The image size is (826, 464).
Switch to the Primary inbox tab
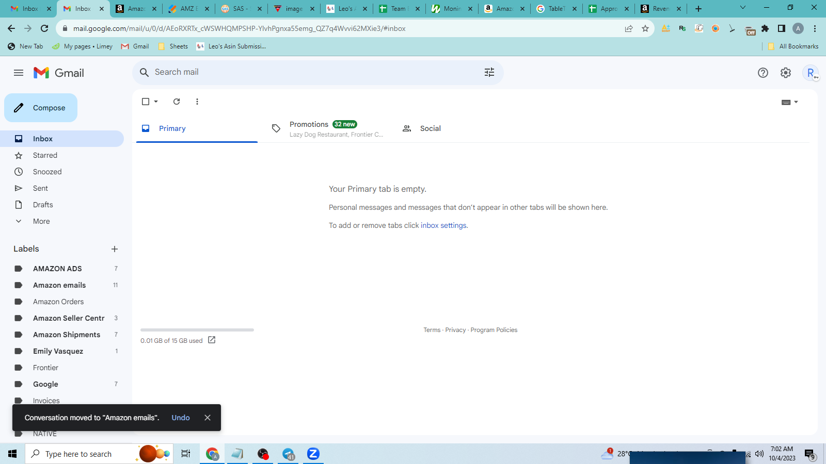197,128
